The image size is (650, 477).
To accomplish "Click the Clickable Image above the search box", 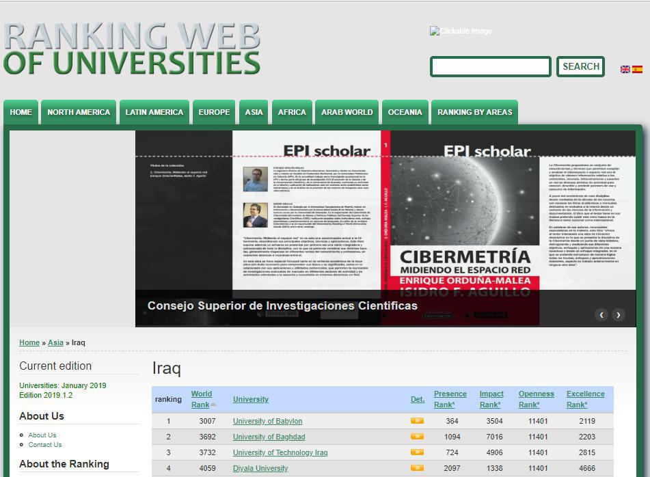I will click(460, 30).
